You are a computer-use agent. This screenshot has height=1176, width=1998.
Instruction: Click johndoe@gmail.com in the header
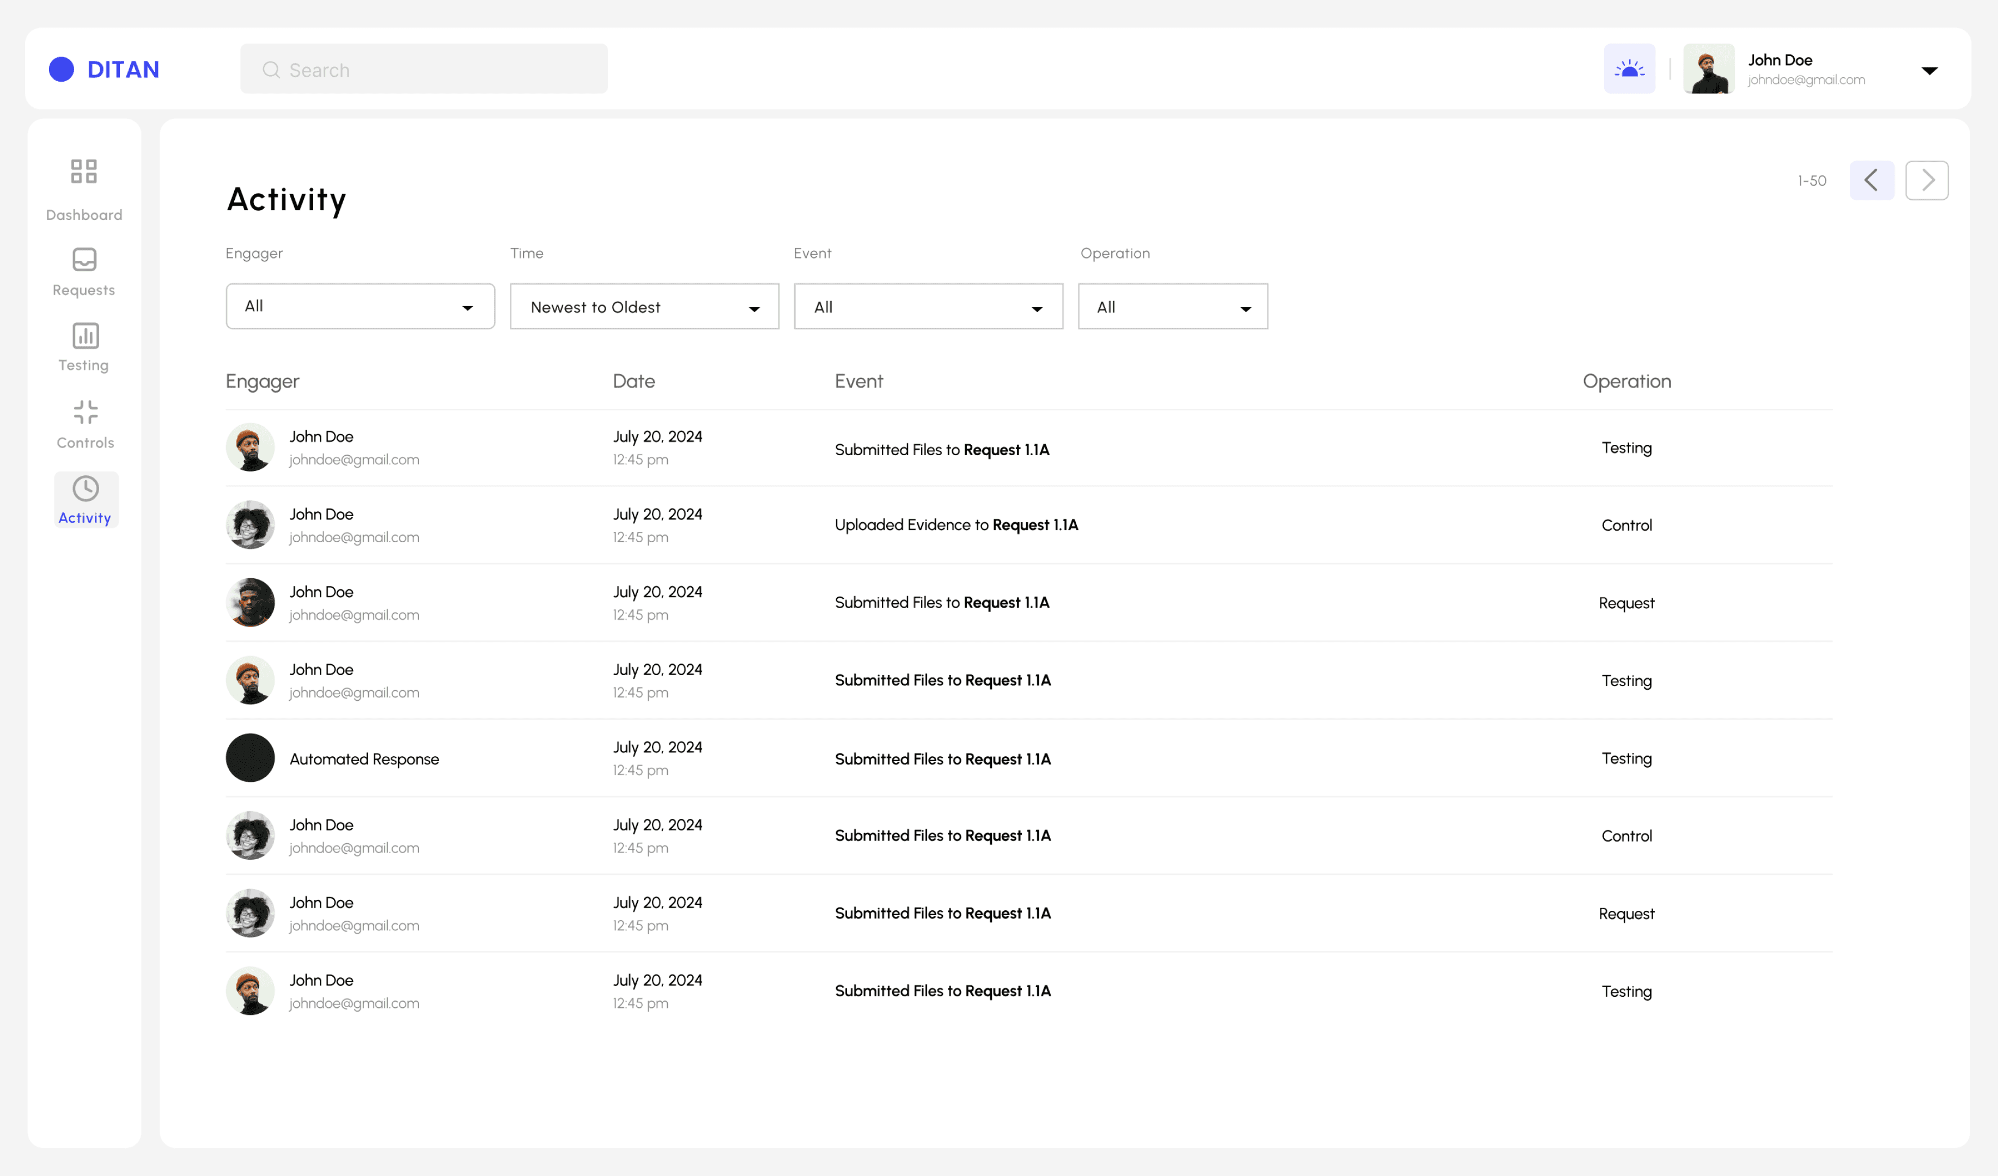point(1806,80)
